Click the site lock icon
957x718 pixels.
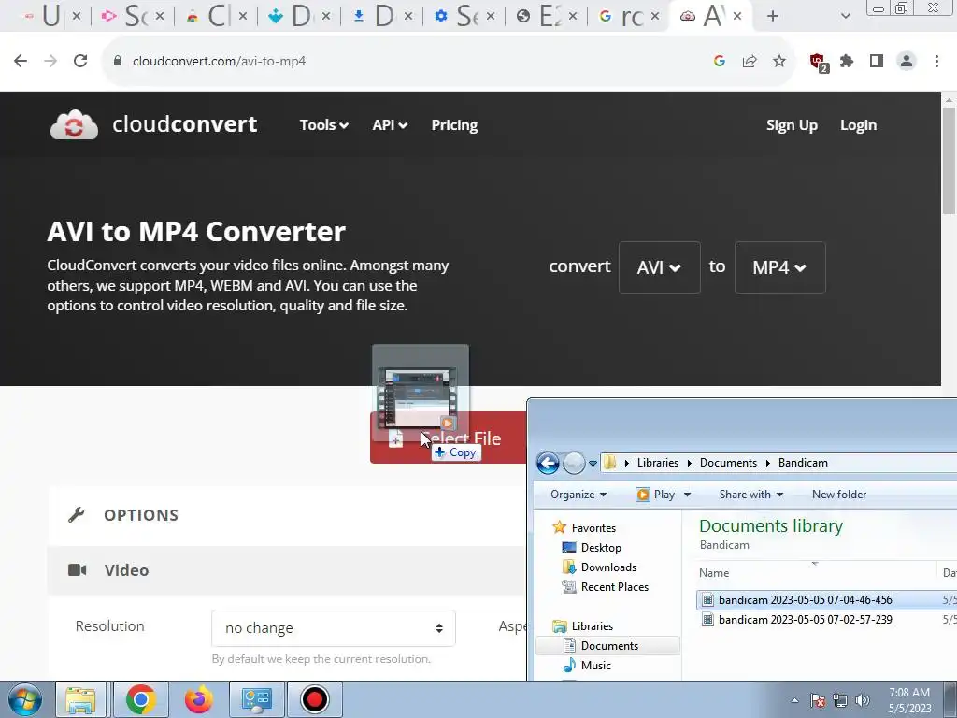click(x=119, y=61)
